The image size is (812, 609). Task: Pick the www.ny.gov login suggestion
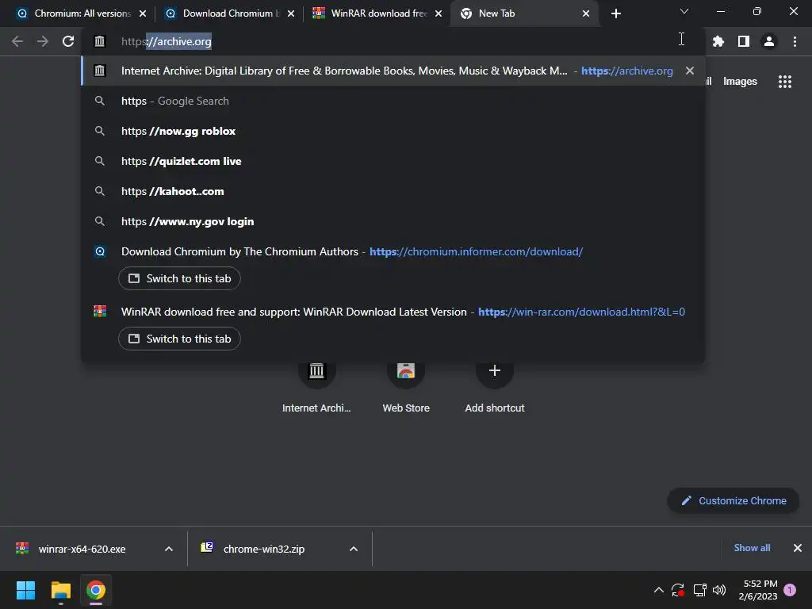393,221
